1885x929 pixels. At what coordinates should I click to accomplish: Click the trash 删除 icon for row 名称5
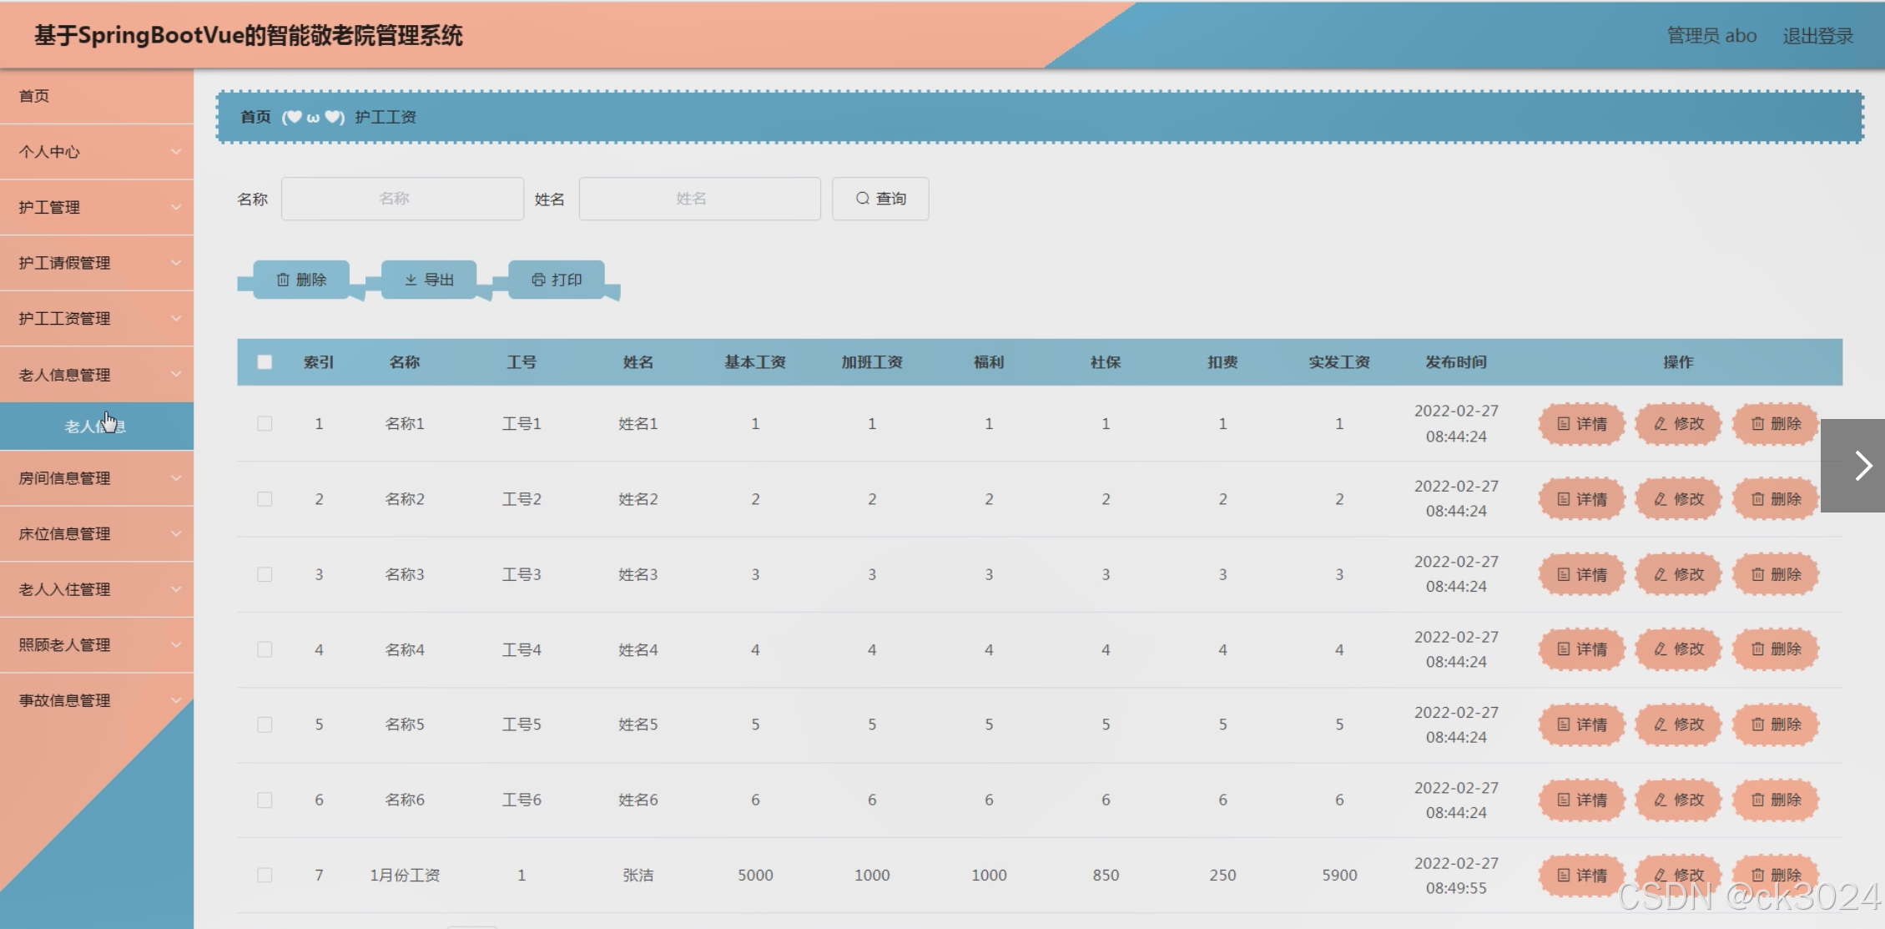(x=1757, y=725)
